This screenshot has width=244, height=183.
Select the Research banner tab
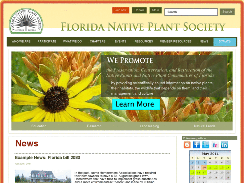tap(94, 126)
